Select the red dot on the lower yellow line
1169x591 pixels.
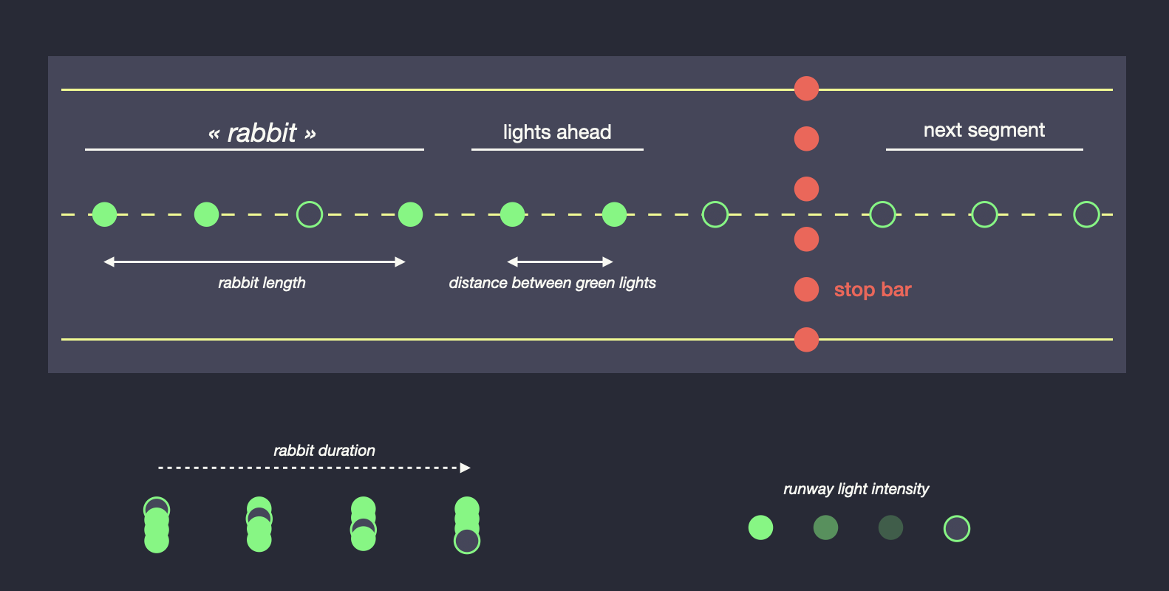(x=806, y=340)
